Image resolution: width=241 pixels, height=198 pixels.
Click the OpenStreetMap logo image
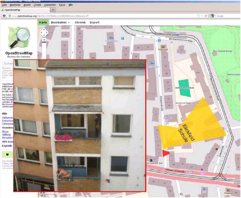coord(19,37)
